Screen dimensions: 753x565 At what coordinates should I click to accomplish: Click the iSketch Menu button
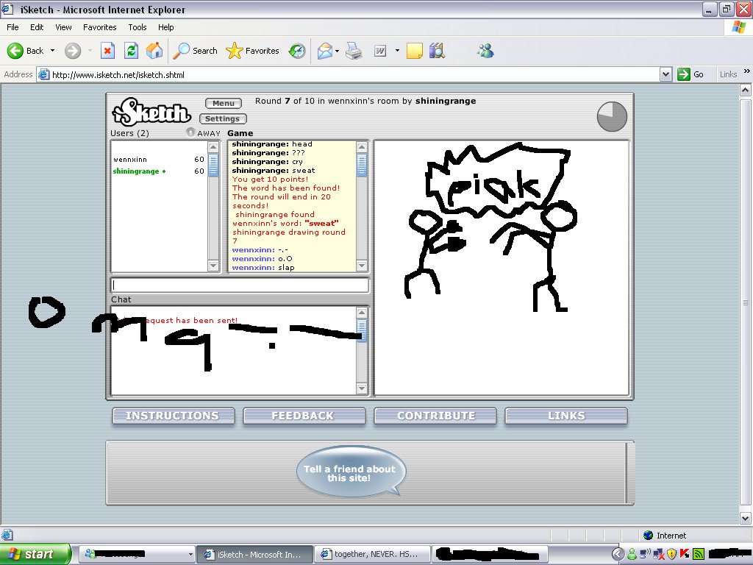pos(224,103)
